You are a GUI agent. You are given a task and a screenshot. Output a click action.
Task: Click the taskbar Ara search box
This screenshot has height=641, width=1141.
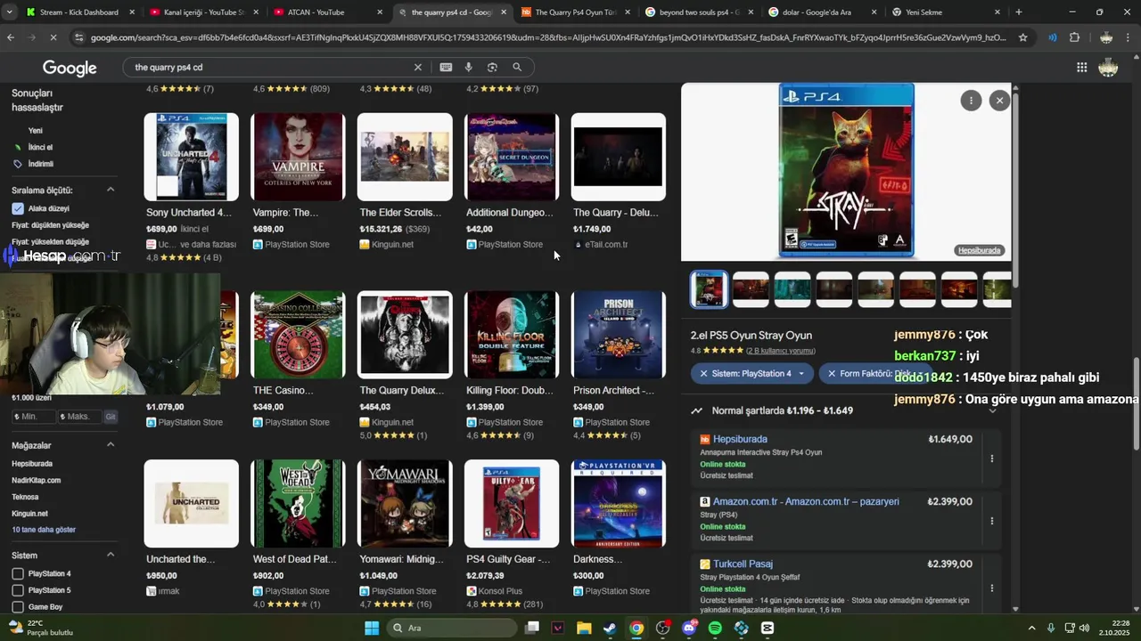pyautogui.click(x=451, y=628)
